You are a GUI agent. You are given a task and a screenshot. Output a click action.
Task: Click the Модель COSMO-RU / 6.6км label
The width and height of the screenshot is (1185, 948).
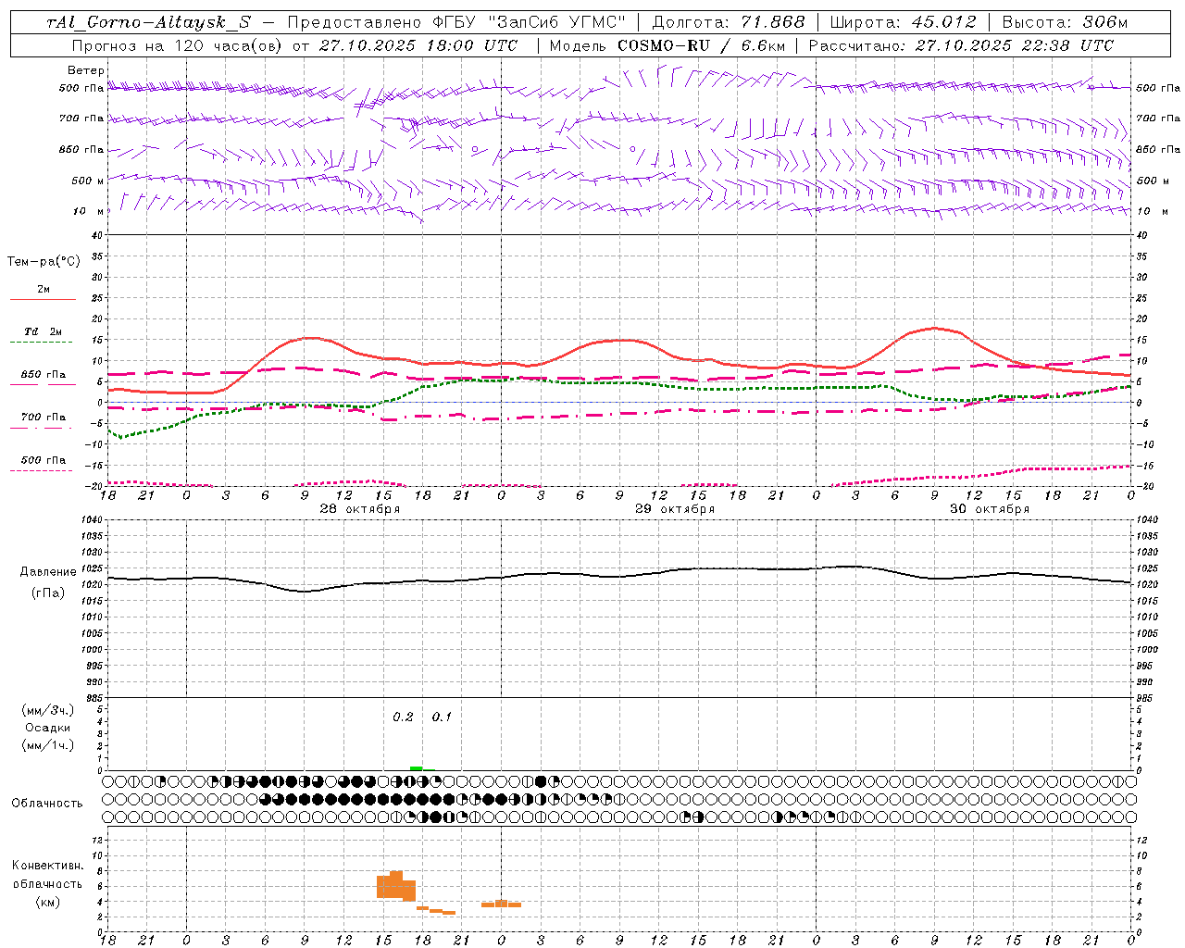[x=667, y=44]
